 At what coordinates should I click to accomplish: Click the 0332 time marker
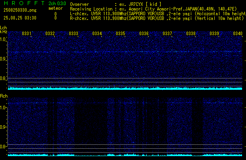(x=50, y=34)
